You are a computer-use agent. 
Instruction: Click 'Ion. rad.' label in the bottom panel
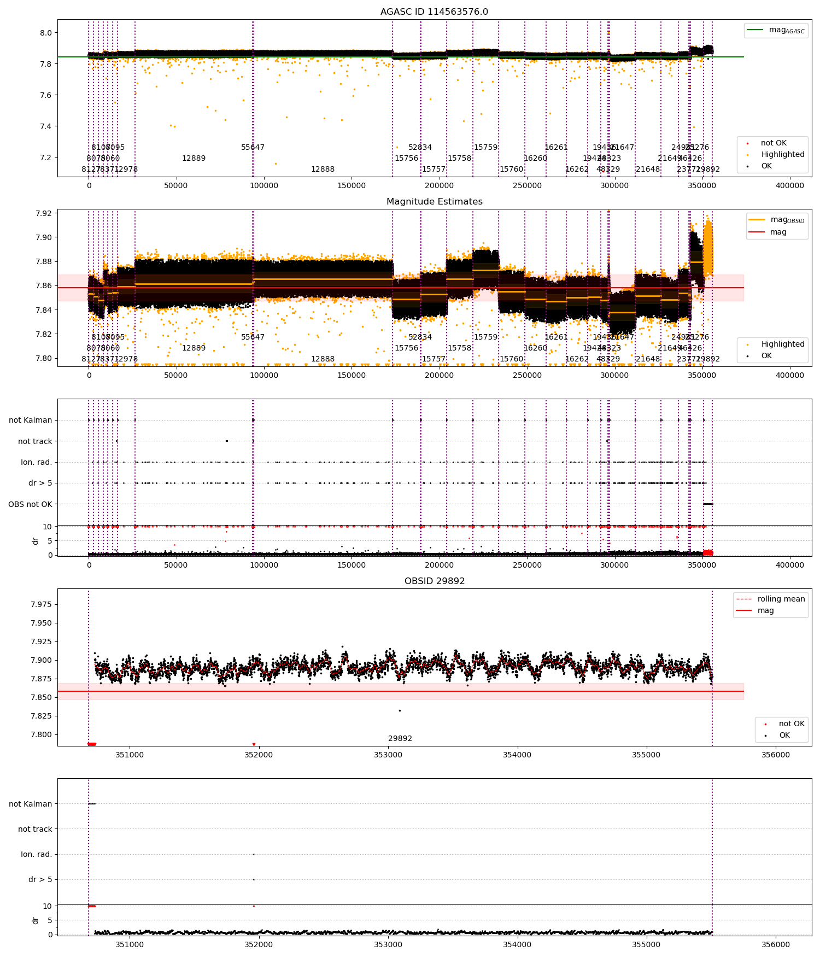pos(37,854)
